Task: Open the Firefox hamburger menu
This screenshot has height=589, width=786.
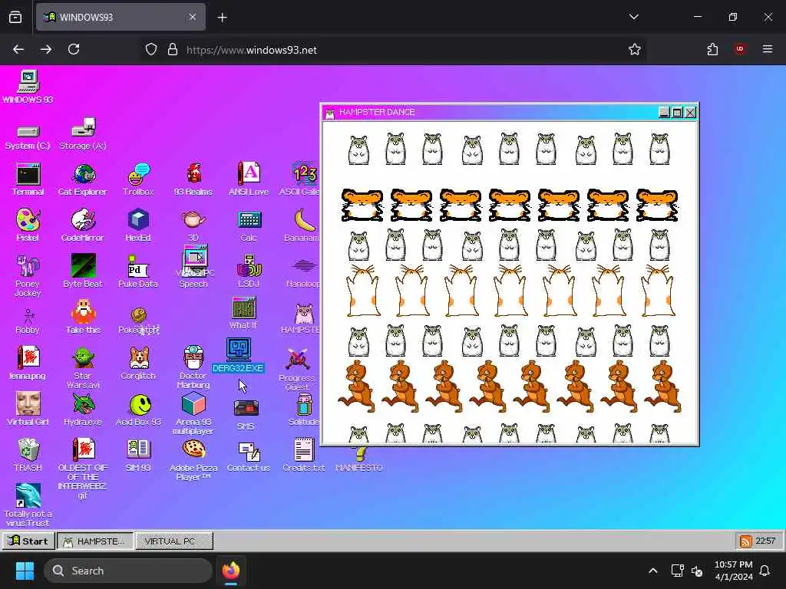Action: [768, 49]
